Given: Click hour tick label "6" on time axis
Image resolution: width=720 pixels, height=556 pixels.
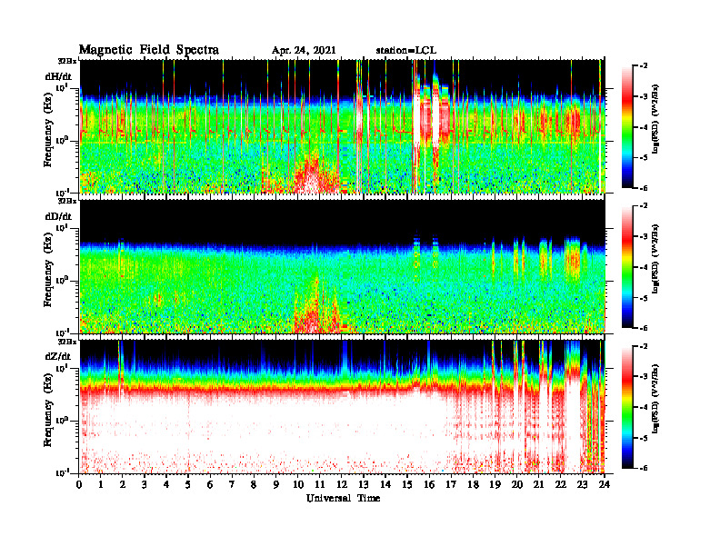Looking at the screenshot, I should tap(210, 485).
